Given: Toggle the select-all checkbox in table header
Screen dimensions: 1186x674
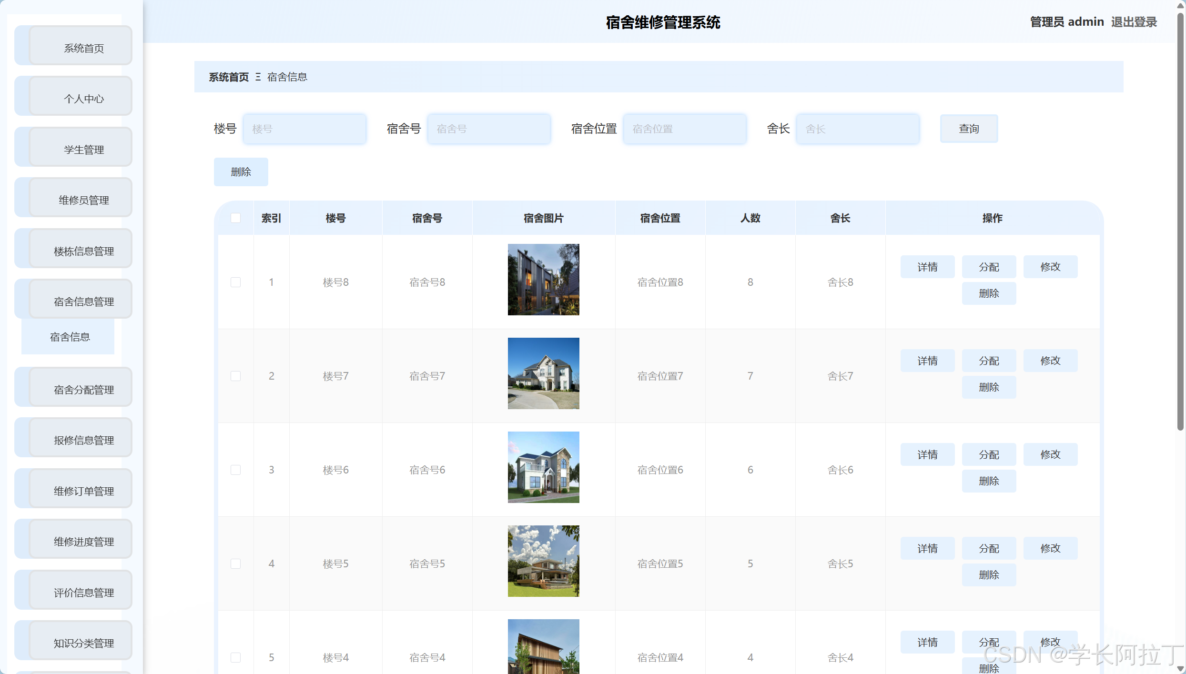Looking at the screenshot, I should coord(235,218).
